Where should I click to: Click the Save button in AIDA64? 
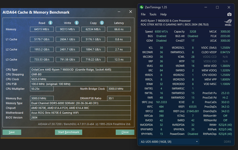click(12, 132)
